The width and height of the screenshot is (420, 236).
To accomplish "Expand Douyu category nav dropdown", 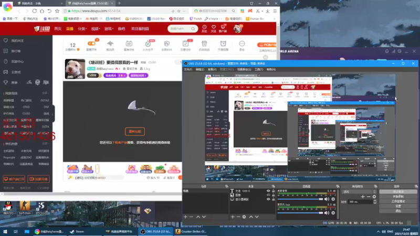I will [x=82, y=29].
